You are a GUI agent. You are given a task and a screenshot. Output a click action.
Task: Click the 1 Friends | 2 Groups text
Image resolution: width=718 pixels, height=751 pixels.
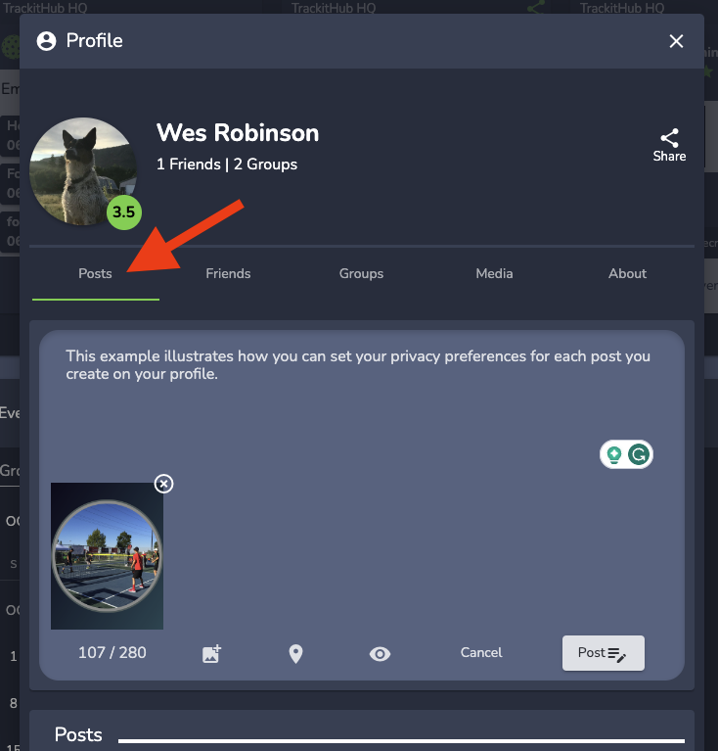point(226,164)
